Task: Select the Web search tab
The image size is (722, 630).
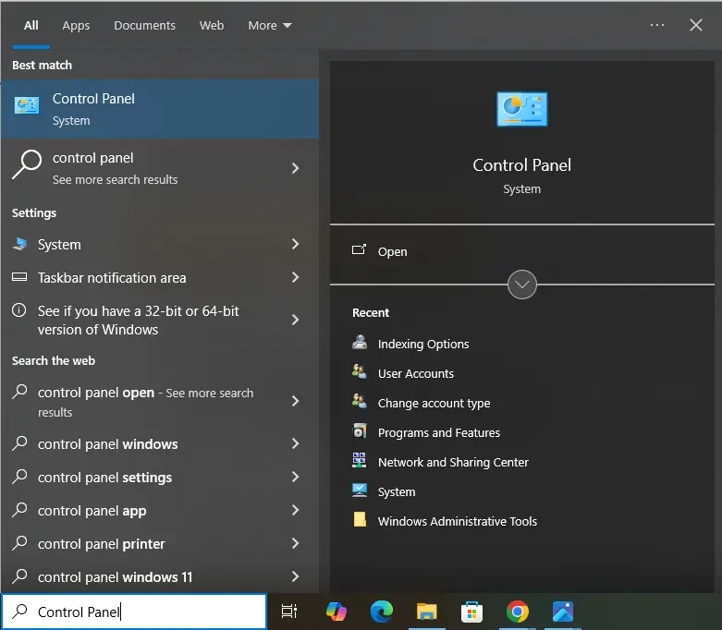Action: click(x=212, y=25)
